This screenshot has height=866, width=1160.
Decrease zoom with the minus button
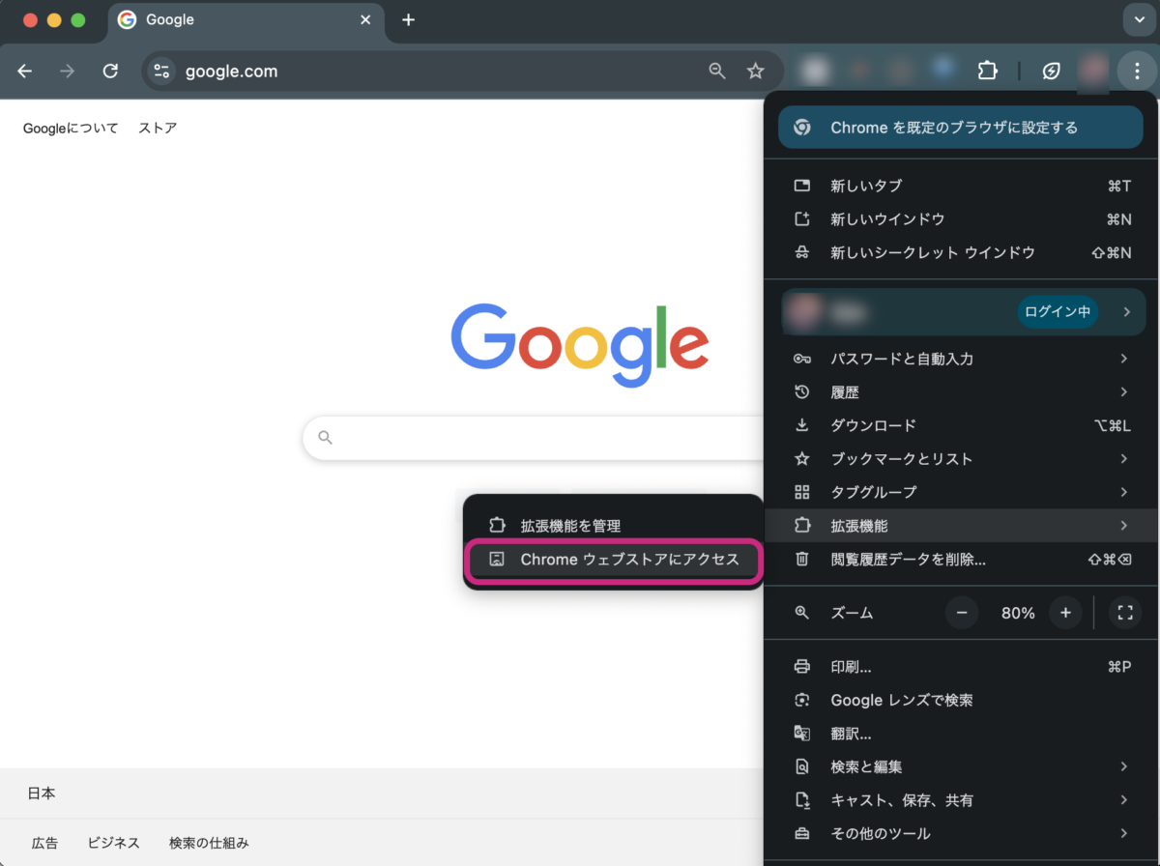962,613
